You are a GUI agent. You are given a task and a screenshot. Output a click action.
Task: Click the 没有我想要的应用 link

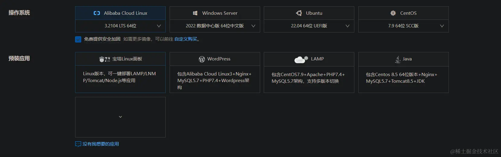coord(101,144)
